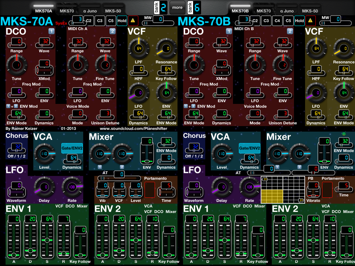Change the DCO1 Range value in MKS-70A
Viewport: 355px width, 266px height.
tap(17, 43)
